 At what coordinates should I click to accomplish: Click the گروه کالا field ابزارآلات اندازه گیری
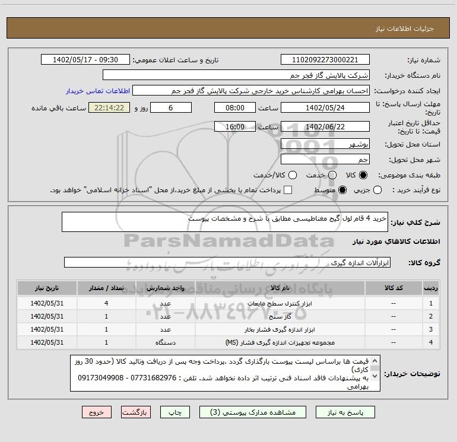pyautogui.click(x=227, y=262)
